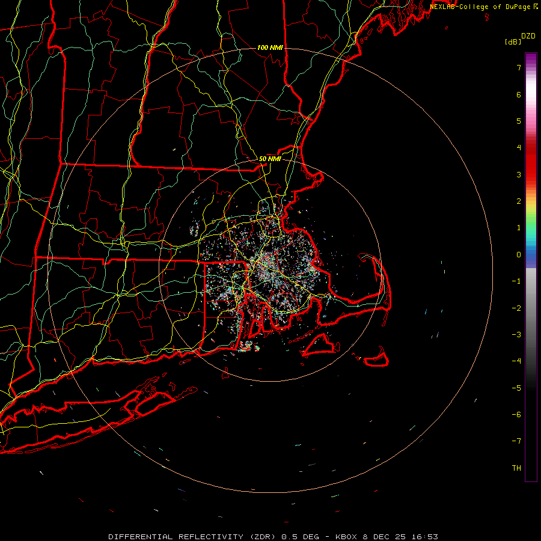Select the 3 dB scale label
541x541 pixels.
(519, 174)
